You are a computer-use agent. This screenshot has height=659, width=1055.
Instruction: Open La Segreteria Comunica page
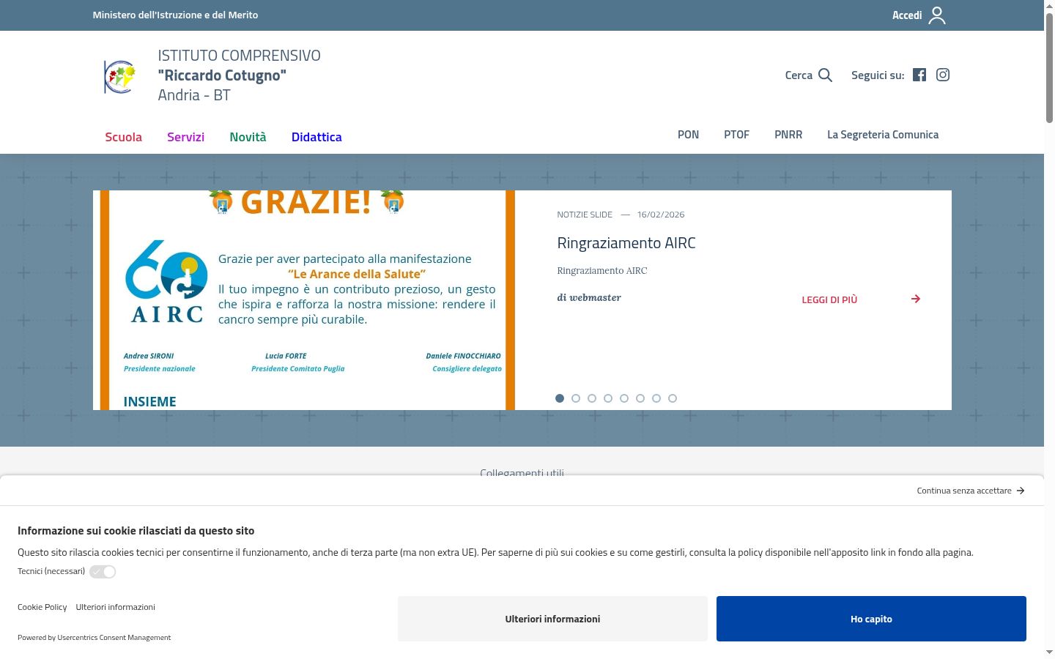(883, 135)
